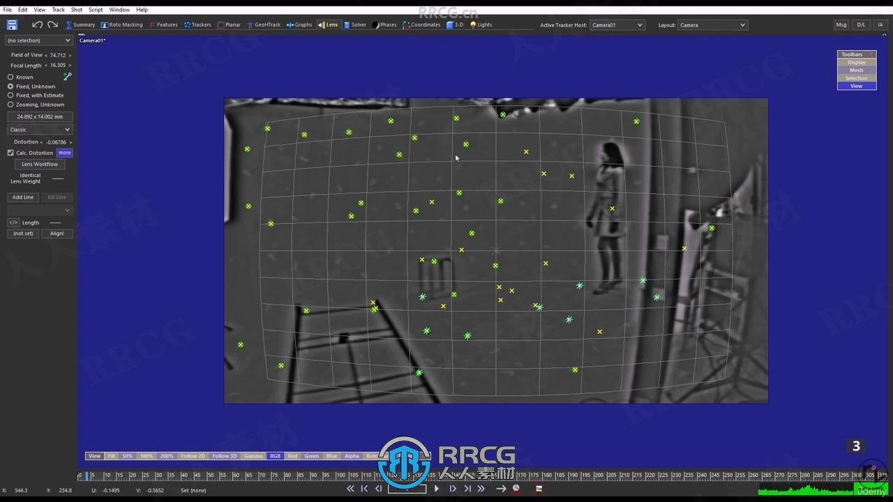Increase Focal Length with right arrow
The width and height of the screenshot is (893, 502).
tap(70, 66)
